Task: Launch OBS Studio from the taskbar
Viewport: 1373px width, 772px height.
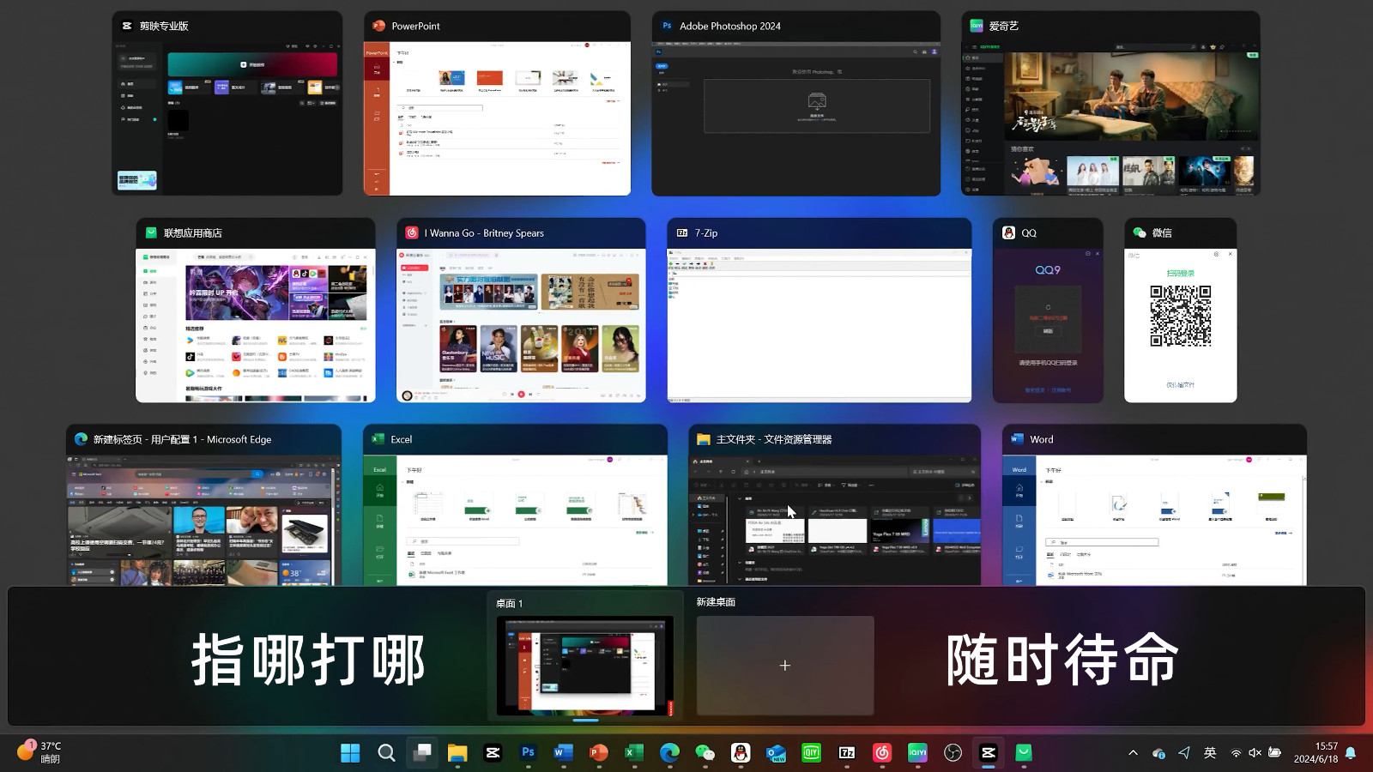Action: (x=953, y=753)
